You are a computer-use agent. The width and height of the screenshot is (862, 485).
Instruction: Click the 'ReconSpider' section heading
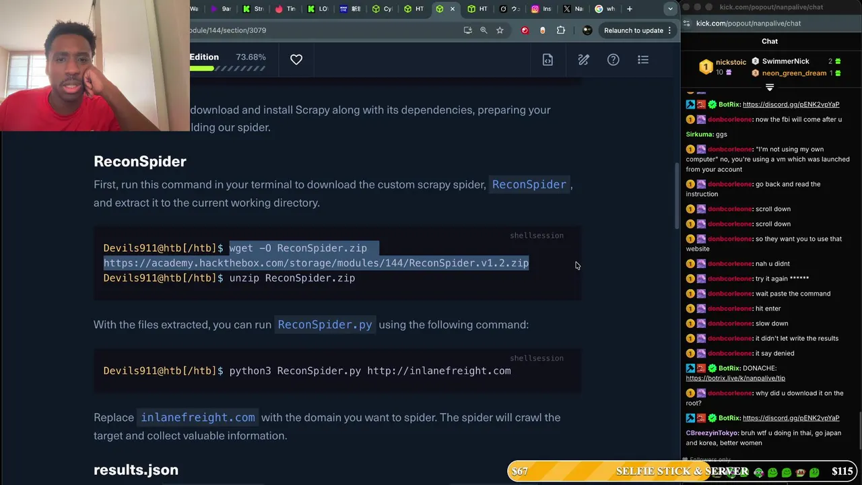tap(140, 162)
